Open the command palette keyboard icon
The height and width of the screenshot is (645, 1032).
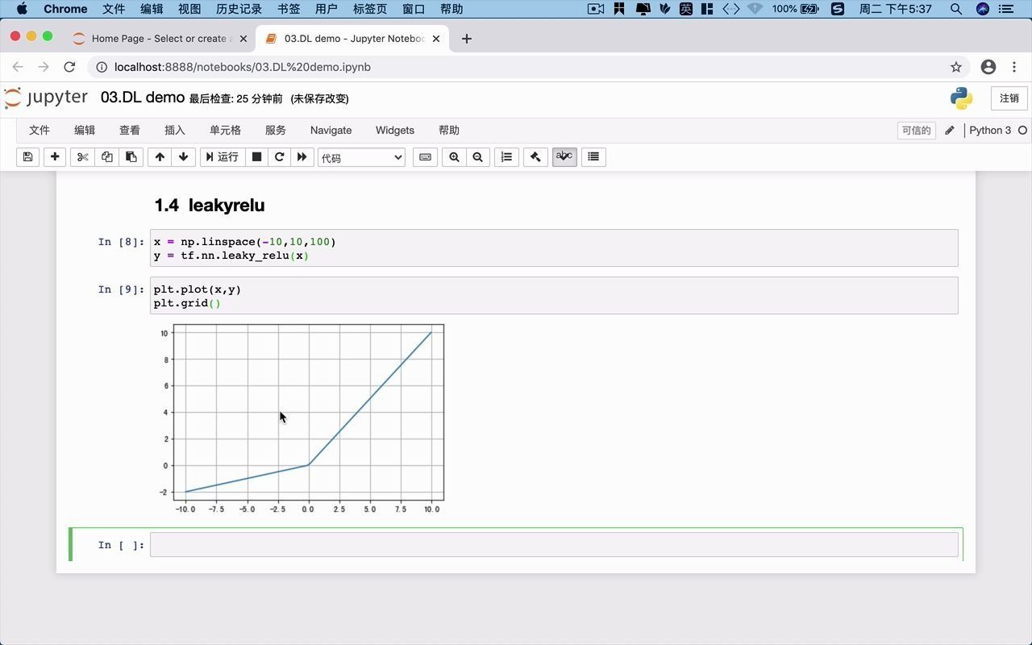[425, 157]
